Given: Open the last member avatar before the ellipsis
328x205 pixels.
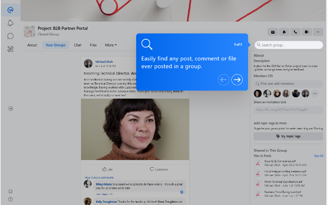Looking at the screenshot, I should 305,93.
